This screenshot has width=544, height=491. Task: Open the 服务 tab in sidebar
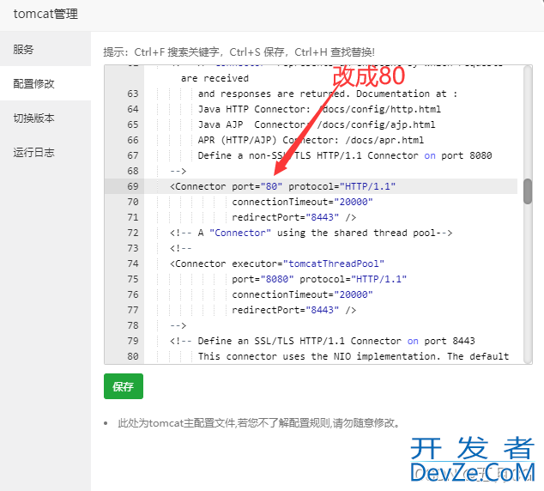click(45, 49)
